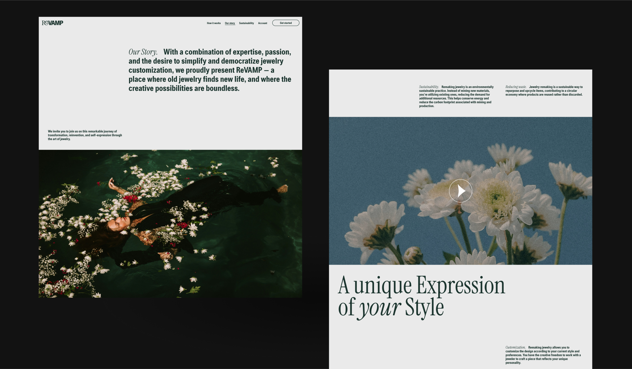This screenshot has height=369, width=632.
Task: Go to the Our story nav link
Action: (x=230, y=23)
